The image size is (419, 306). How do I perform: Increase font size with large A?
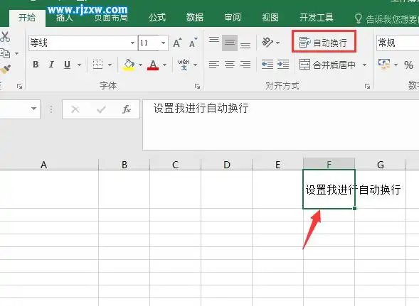(177, 43)
